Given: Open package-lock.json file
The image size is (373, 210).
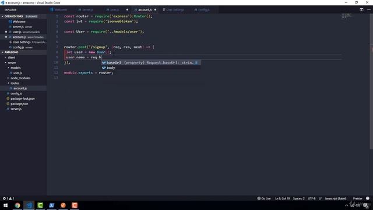Looking at the screenshot, I should tap(23, 99).
